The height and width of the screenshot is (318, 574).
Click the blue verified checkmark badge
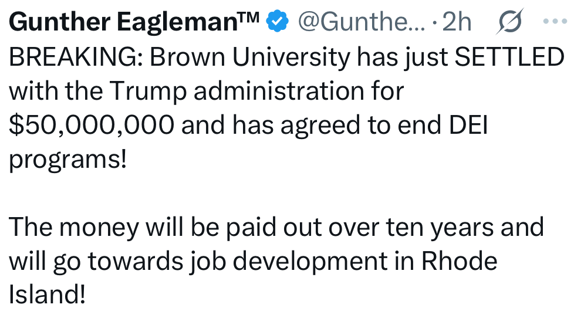click(278, 22)
